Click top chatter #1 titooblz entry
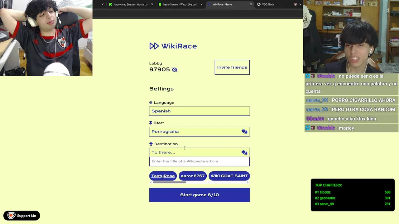Image resolution: width=399 pixels, height=224 pixels. point(353,192)
